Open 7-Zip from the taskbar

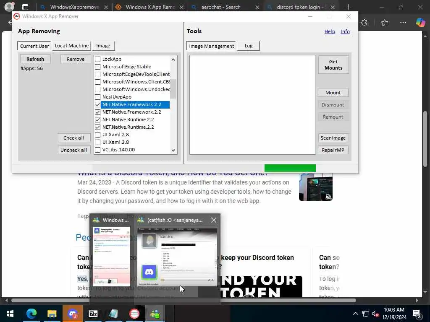pyautogui.click(x=93, y=314)
